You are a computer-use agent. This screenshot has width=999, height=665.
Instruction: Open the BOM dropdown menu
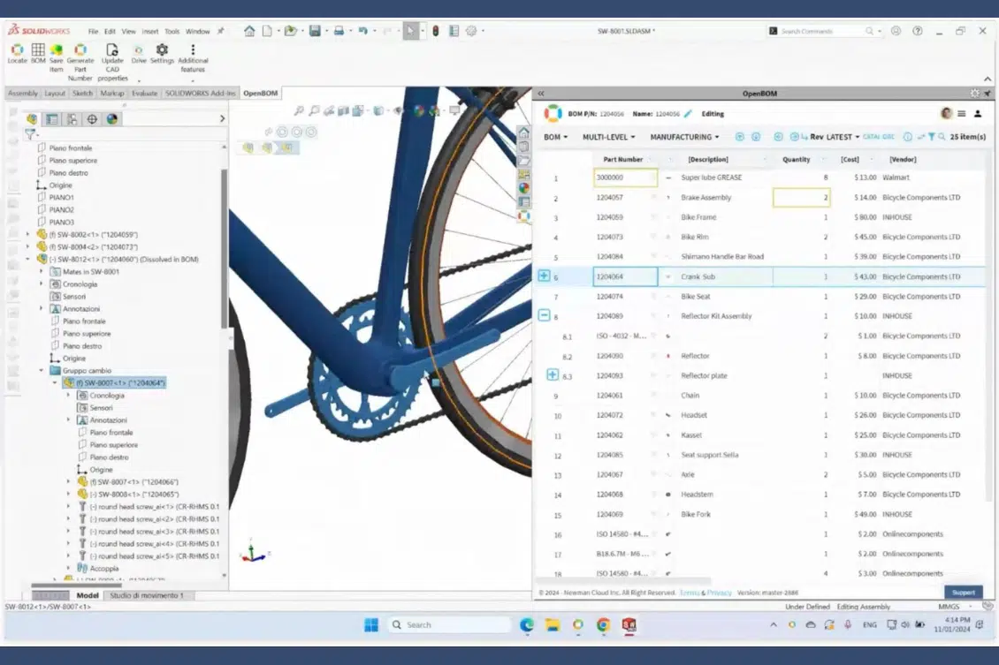coord(555,137)
